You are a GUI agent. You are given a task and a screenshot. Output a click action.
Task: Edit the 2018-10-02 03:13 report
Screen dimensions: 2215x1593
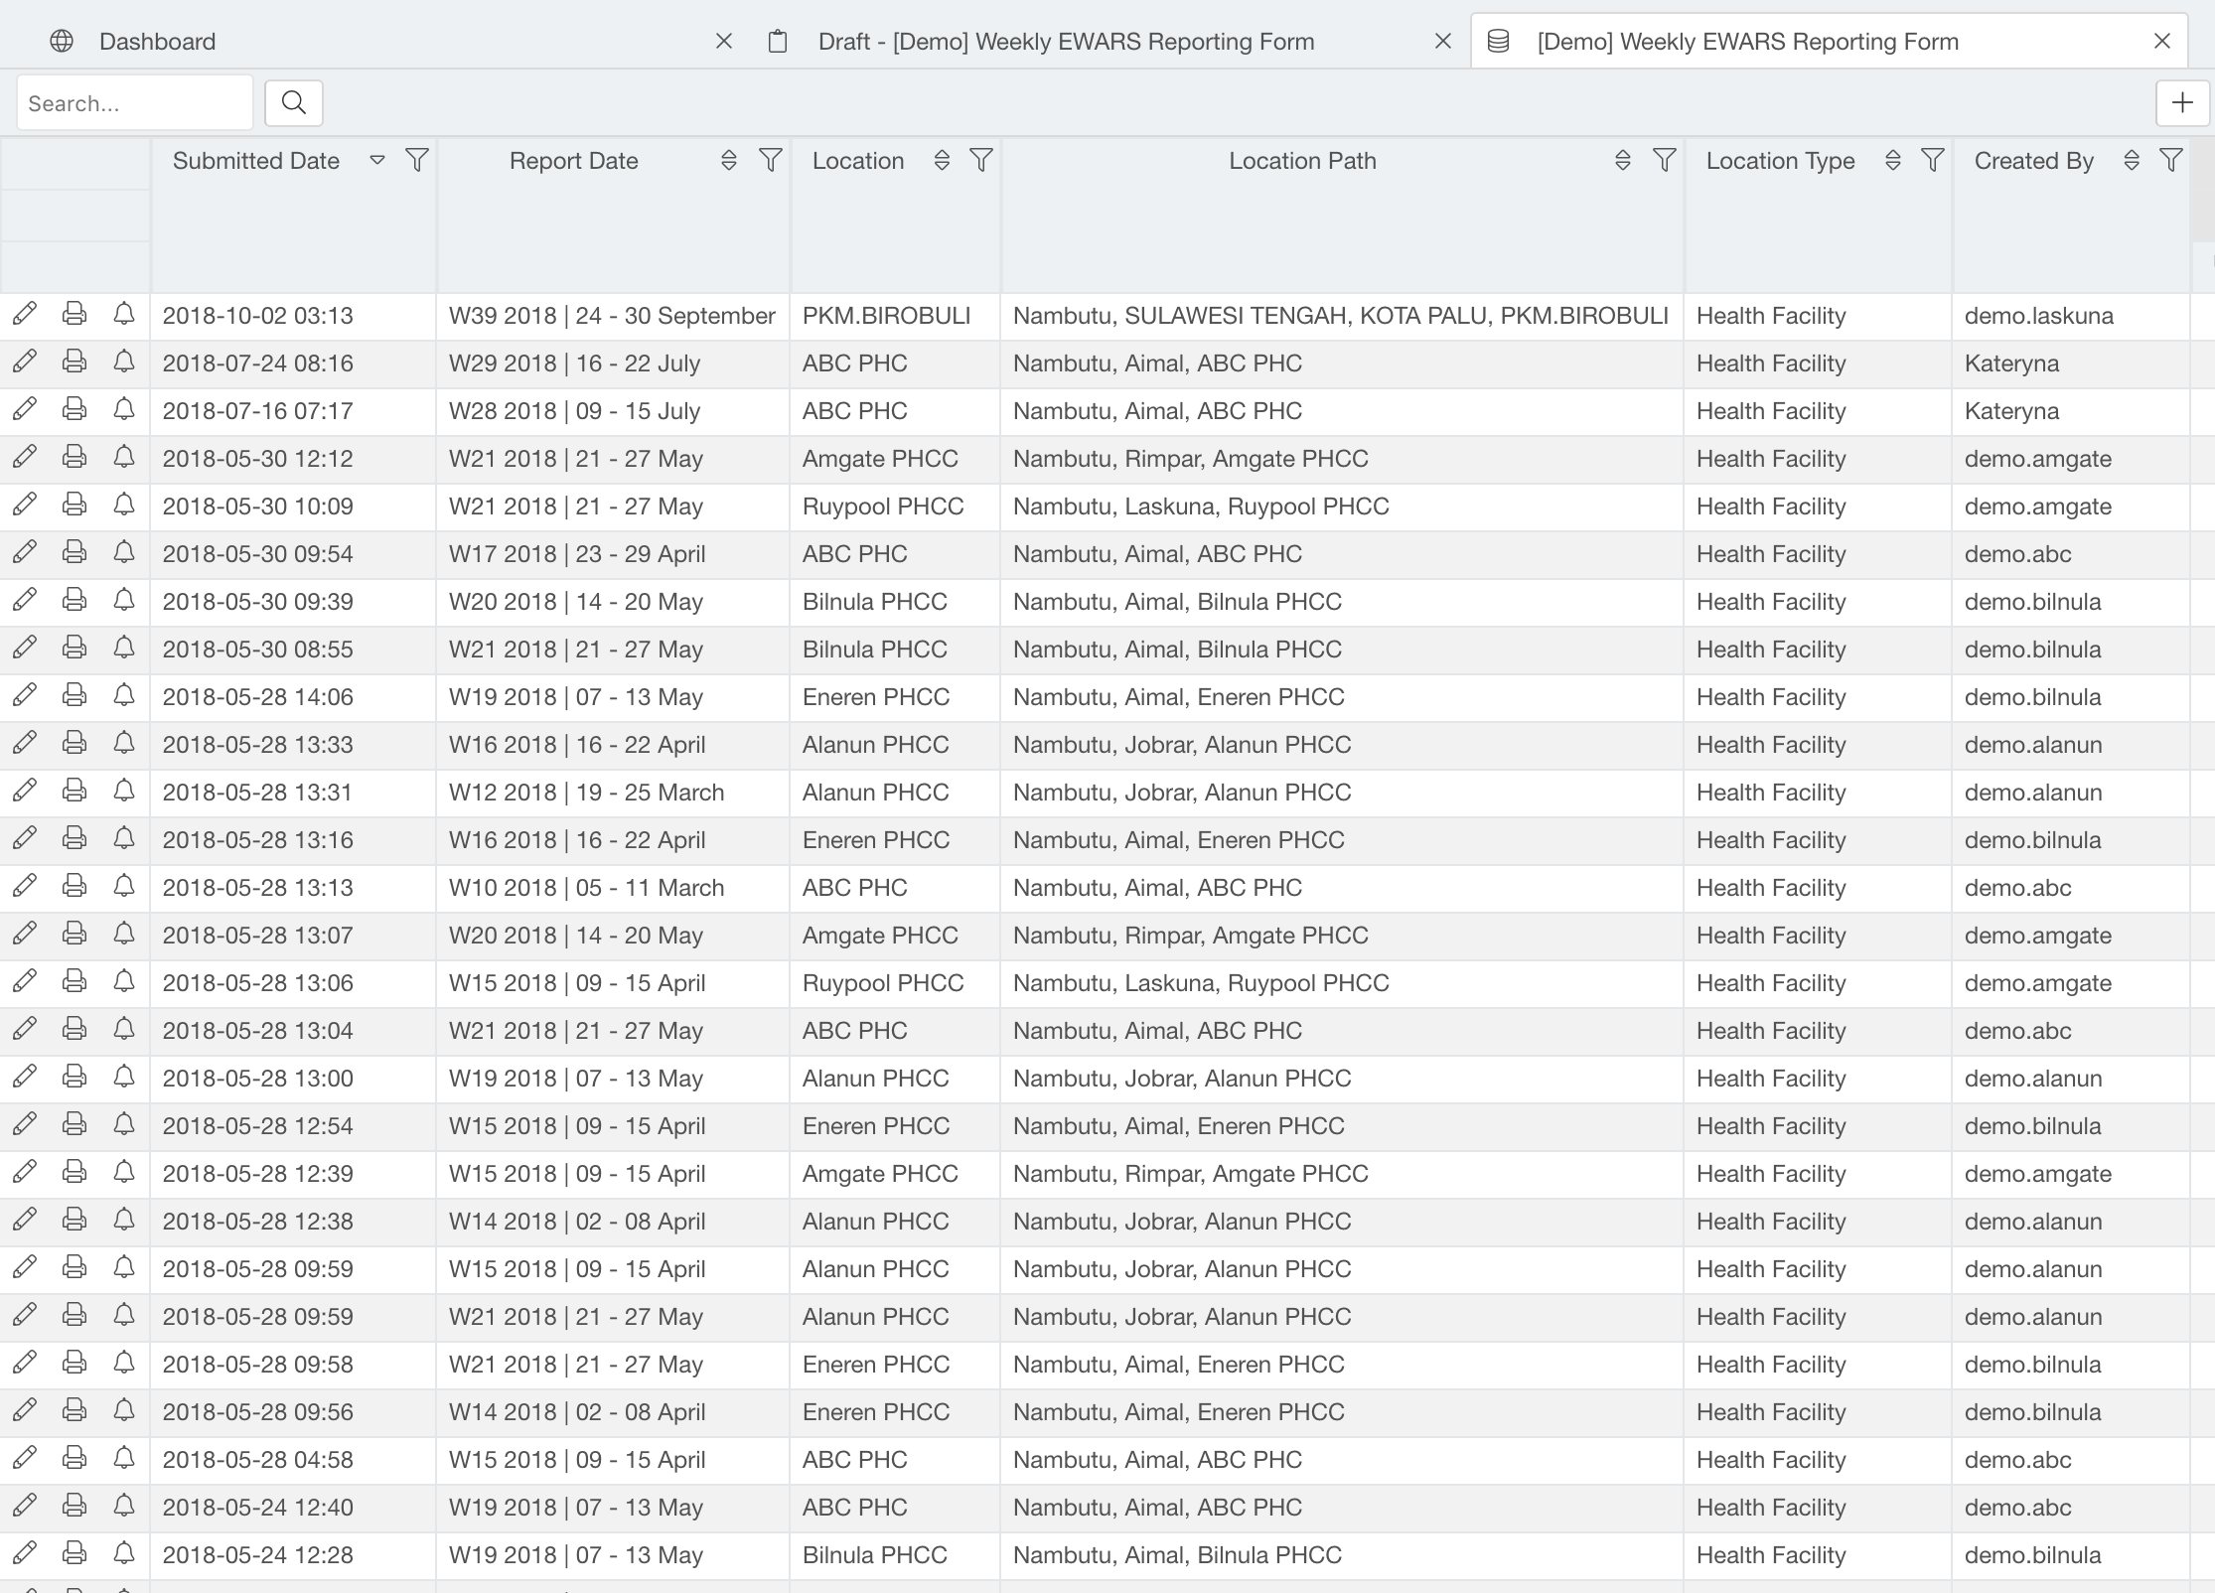pyautogui.click(x=25, y=315)
